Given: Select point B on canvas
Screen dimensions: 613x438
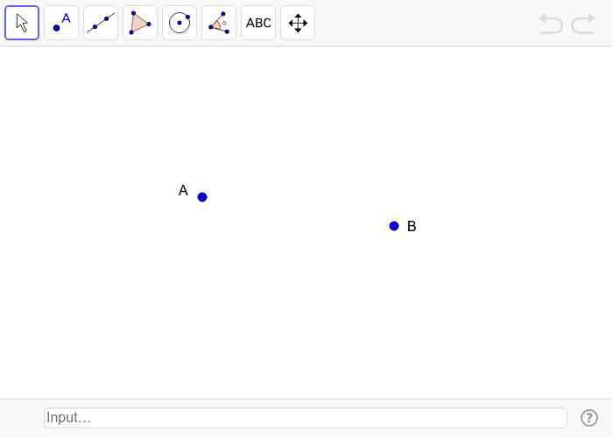Looking at the screenshot, I should pos(394,226).
